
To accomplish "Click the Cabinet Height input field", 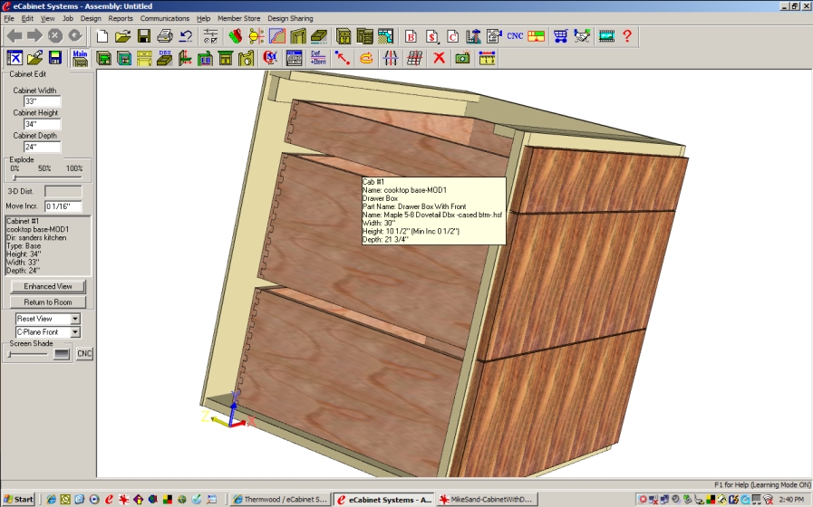I will [x=42, y=124].
